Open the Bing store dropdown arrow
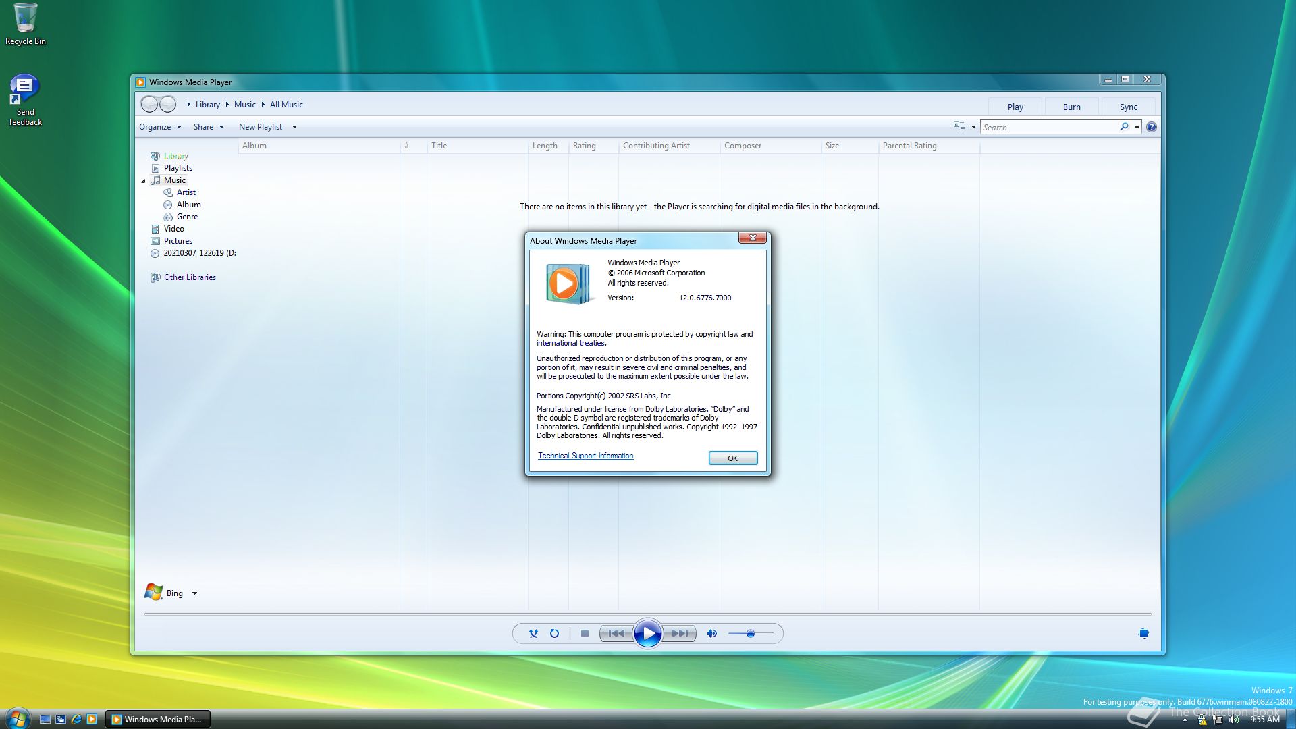 point(194,593)
